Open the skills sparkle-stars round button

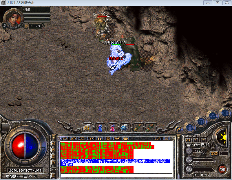pos(213,116)
